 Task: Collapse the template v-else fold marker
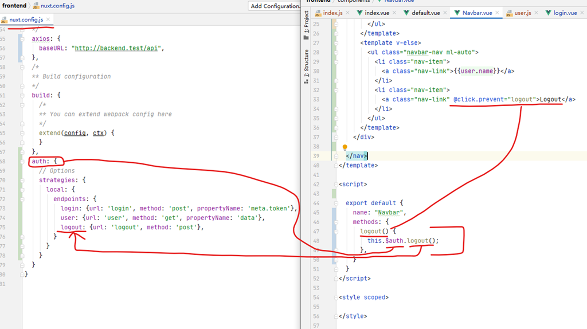coord(336,43)
